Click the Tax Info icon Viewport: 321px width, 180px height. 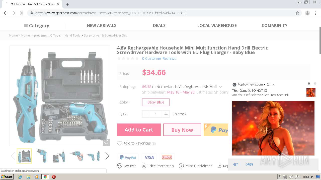coord(120,166)
